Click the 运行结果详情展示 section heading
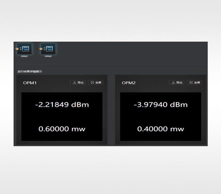The width and height of the screenshot is (221, 194). tap(30, 71)
